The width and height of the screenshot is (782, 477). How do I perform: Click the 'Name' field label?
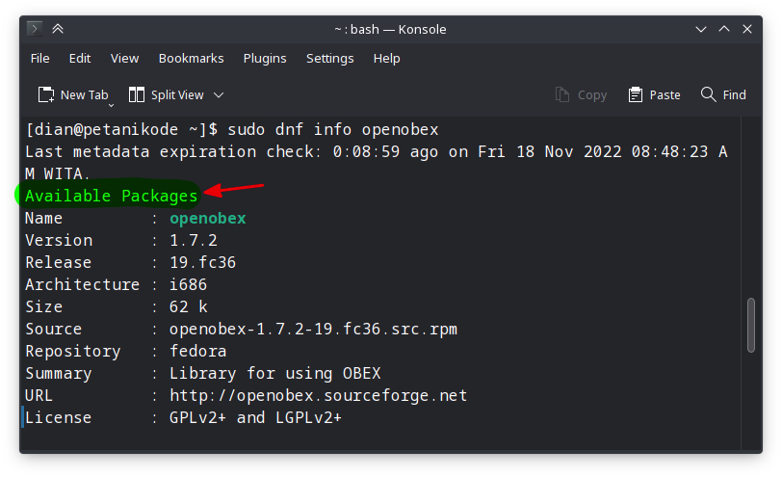click(44, 219)
